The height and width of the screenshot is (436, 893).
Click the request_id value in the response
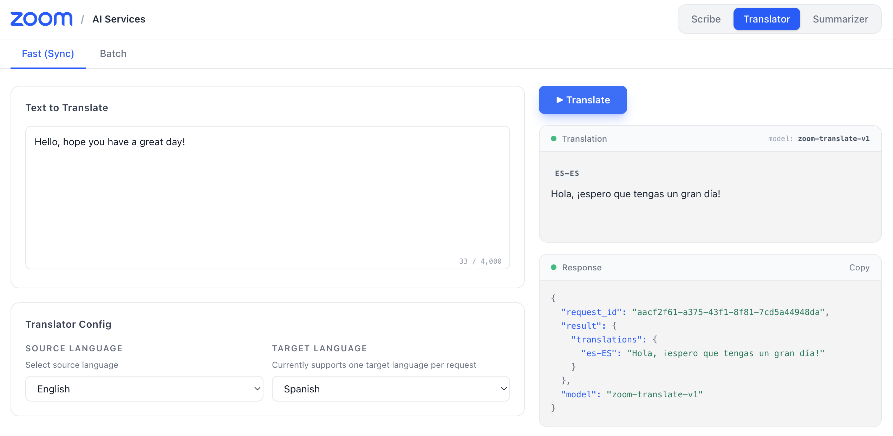[x=728, y=312]
